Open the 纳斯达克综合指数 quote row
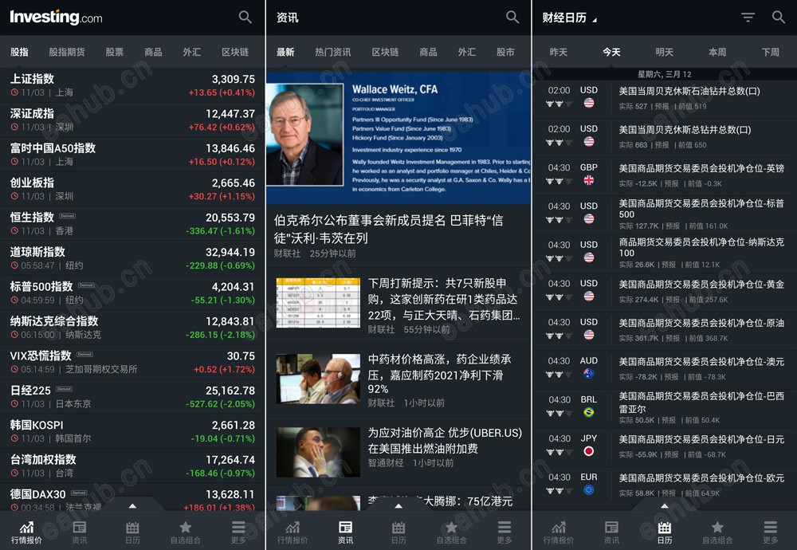 pyautogui.click(x=132, y=328)
